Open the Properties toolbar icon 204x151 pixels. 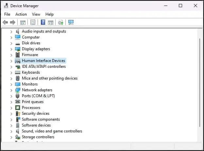[33, 22]
